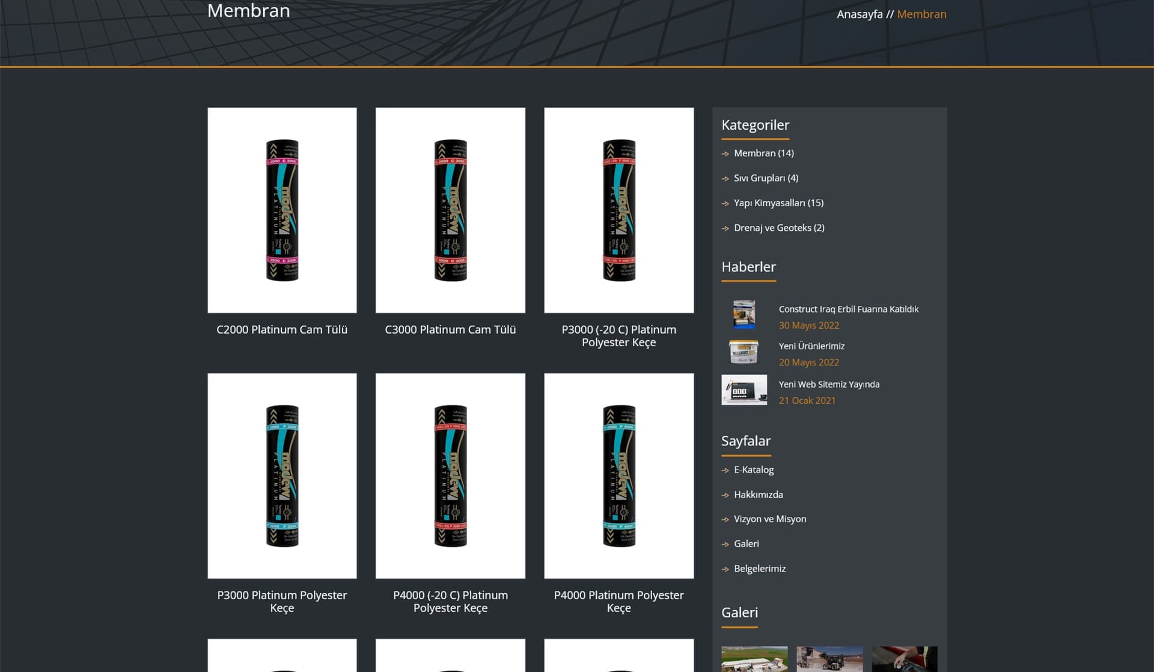Open the Membran (14) category

click(764, 153)
